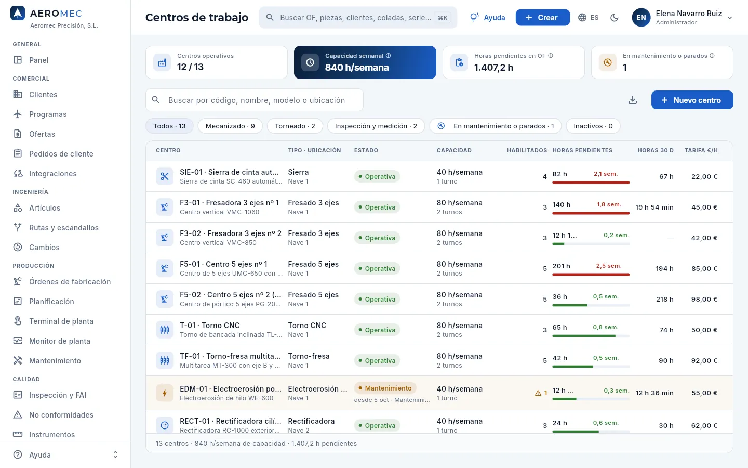The width and height of the screenshot is (748, 468).
Task: Click the F5-02 pending hours progress bar
Action: (591, 305)
